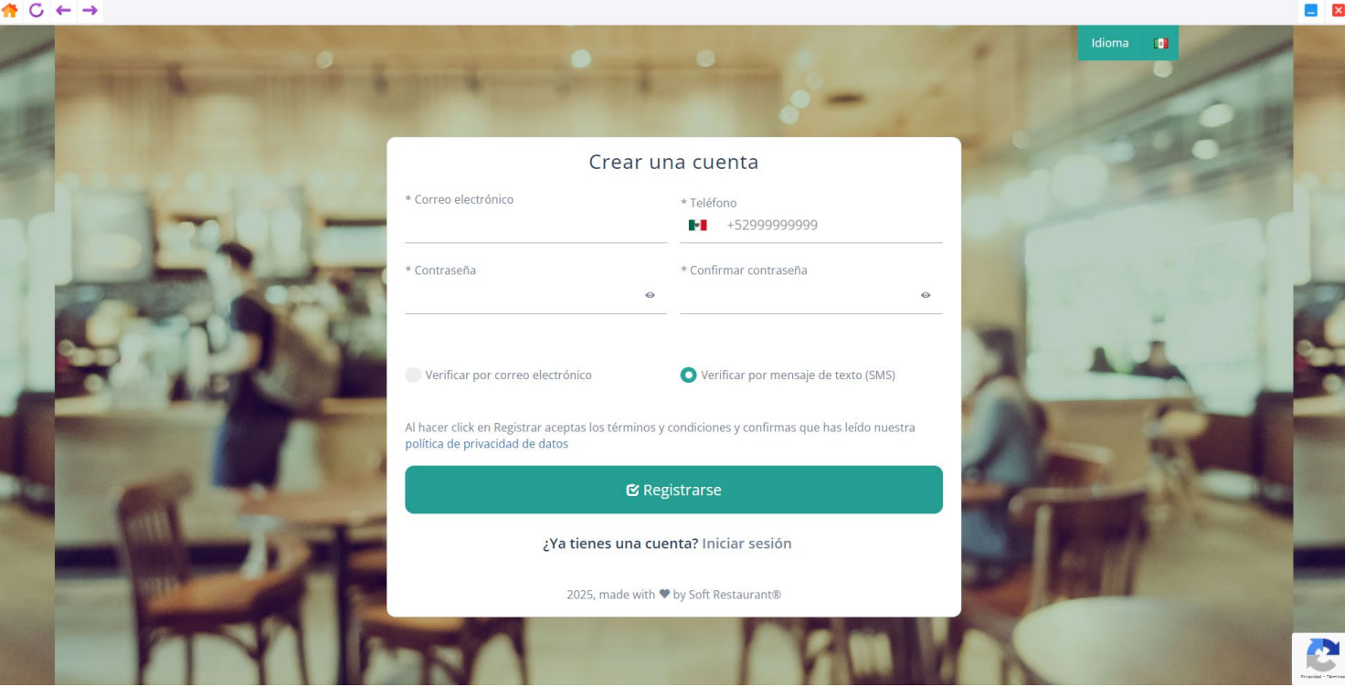This screenshot has width=1345, height=687.
Task: Click the orange home icon
Action: tap(10, 11)
